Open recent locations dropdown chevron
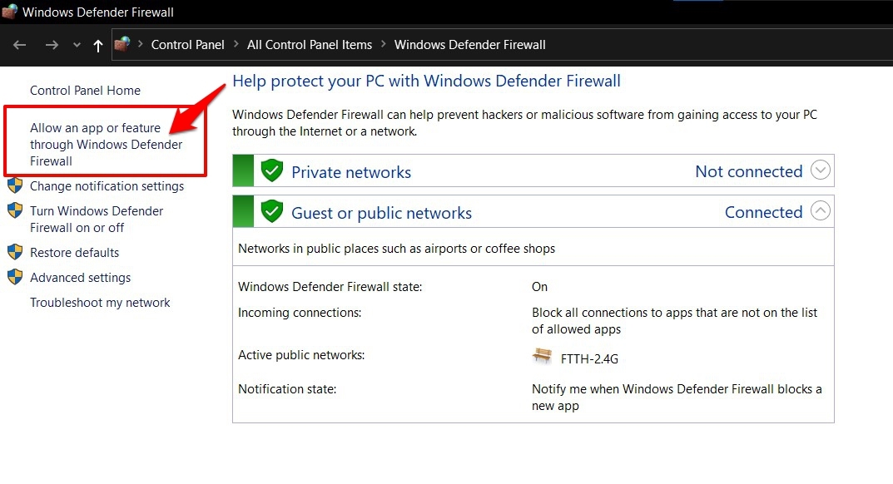This screenshot has height=484, width=893. click(x=77, y=45)
